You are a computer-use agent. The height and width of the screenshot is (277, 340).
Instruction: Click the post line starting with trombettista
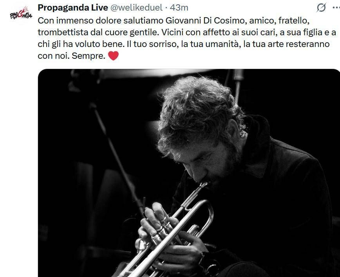pyautogui.click(x=187, y=32)
